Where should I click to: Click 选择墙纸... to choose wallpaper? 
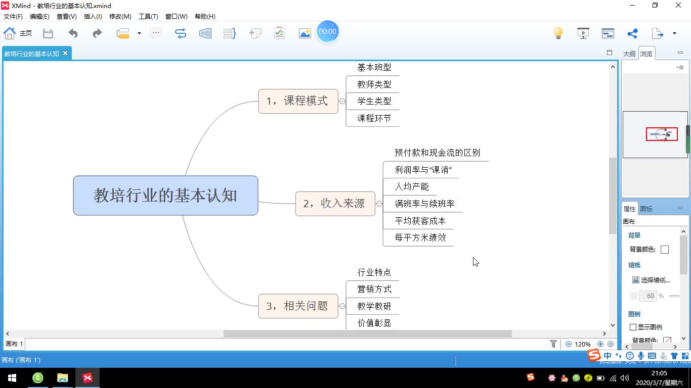click(652, 280)
